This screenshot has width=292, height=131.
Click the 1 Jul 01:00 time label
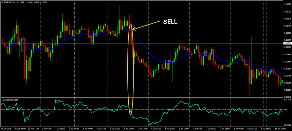[x=47, y=128]
